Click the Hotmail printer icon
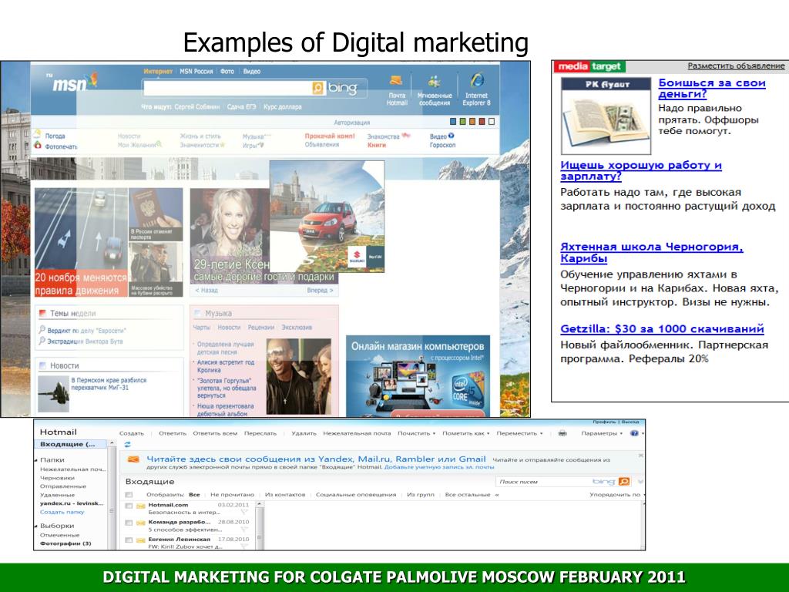The width and height of the screenshot is (789, 592). pos(562,433)
